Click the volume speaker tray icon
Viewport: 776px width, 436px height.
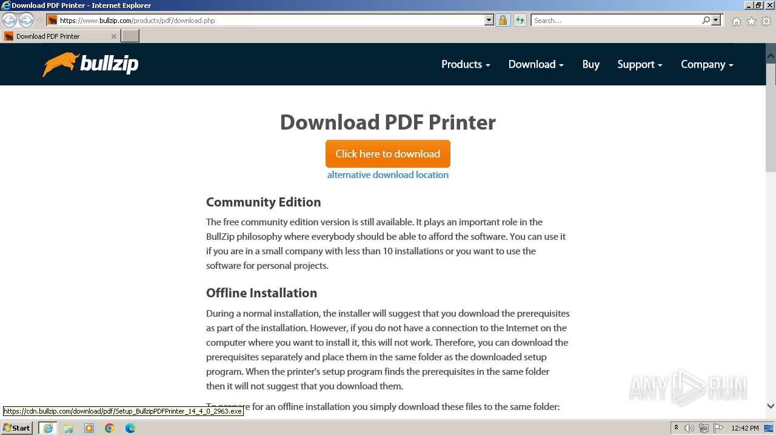point(689,428)
